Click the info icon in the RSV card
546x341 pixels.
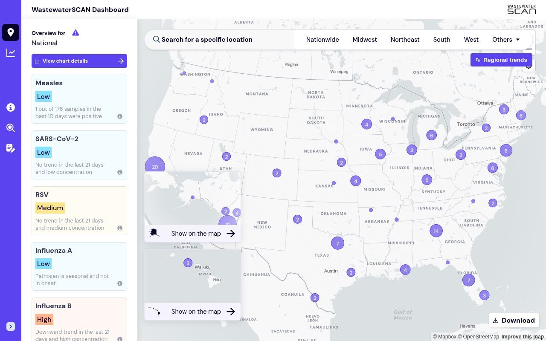(x=120, y=228)
